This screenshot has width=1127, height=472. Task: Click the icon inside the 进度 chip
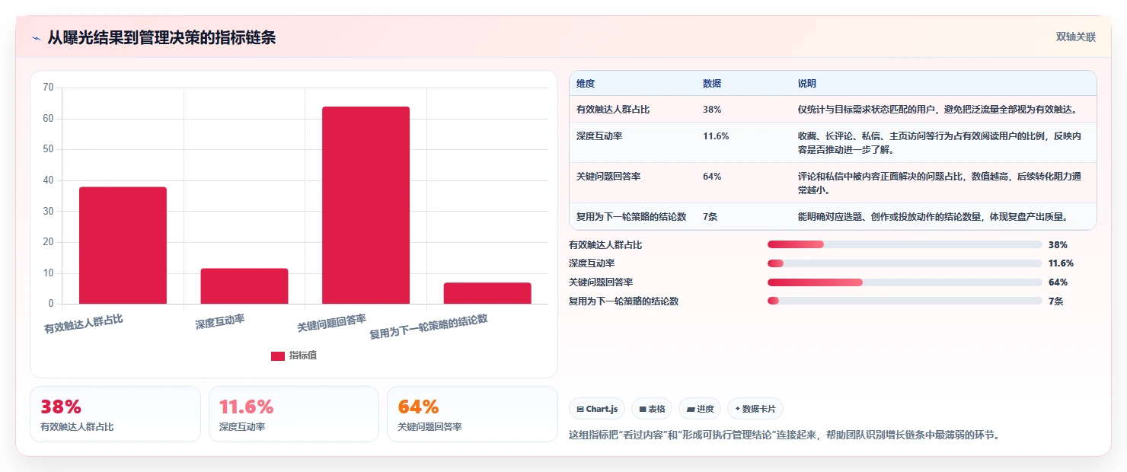click(x=690, y=410)
